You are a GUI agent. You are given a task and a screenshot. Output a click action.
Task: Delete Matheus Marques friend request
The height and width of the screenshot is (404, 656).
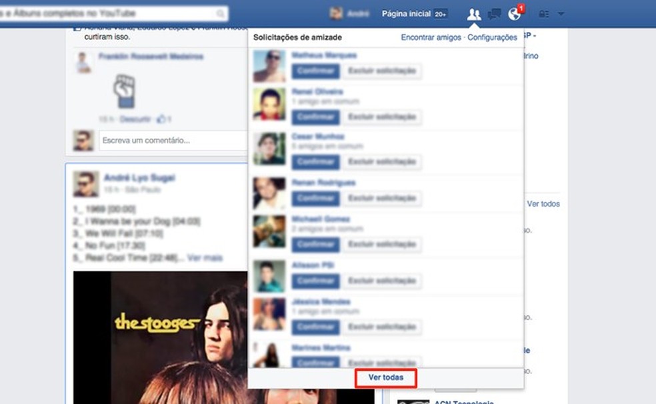(x=382, y=71)
